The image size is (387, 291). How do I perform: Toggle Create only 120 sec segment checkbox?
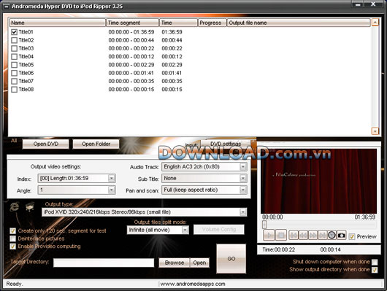point(12,230)
